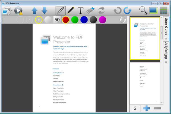Pick the blue pen color
The image size is (171, 114).
coord(84,20)
